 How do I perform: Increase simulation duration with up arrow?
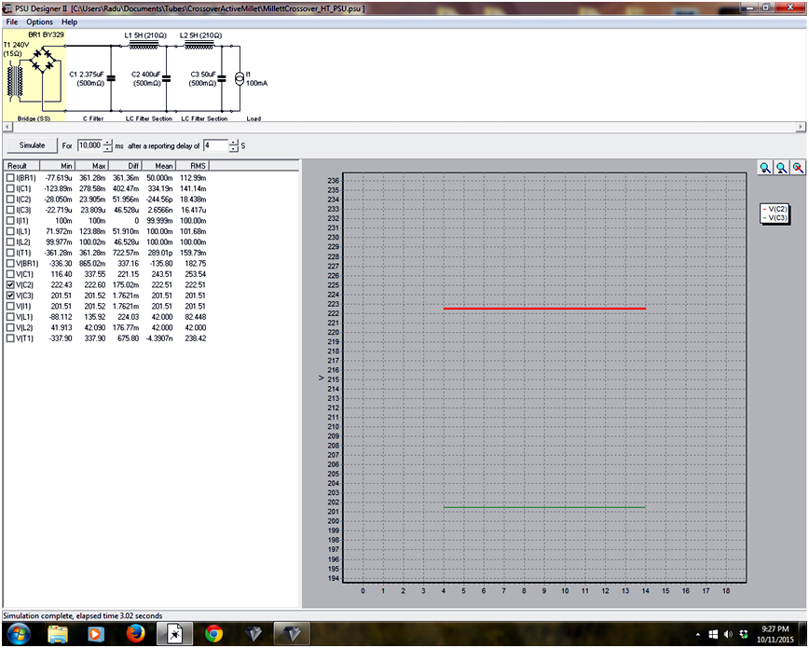coord(108,142)
